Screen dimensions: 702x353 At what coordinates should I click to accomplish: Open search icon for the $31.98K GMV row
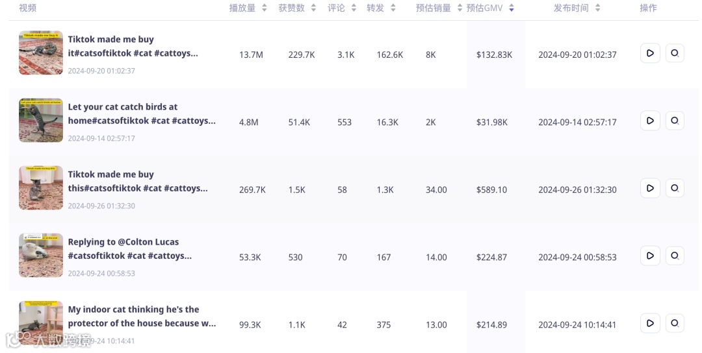coord(675,121)
